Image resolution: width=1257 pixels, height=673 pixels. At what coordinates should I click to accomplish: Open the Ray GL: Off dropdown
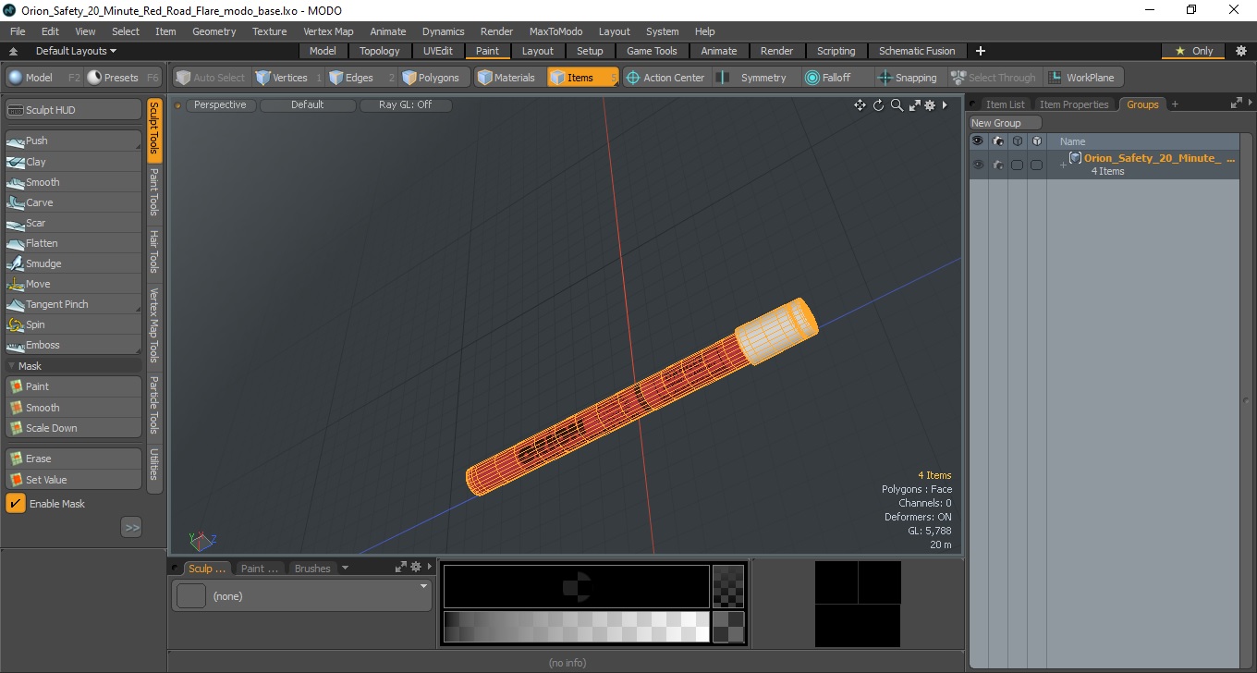click(405, 105)
